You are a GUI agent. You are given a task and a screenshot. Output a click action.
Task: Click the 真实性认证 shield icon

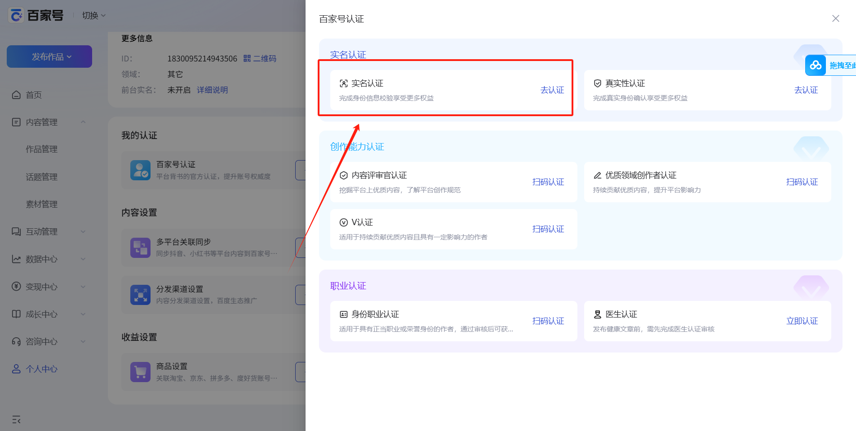tap(598, 83)
